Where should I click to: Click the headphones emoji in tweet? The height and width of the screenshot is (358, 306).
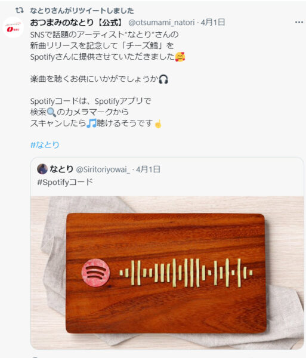(163, 79)
